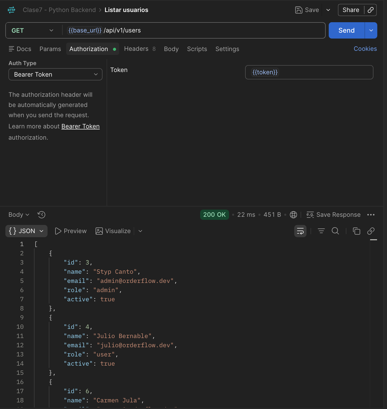Screen dimensions: 387x409
Task: Switch to the Params tab
Action: [50, 49]
